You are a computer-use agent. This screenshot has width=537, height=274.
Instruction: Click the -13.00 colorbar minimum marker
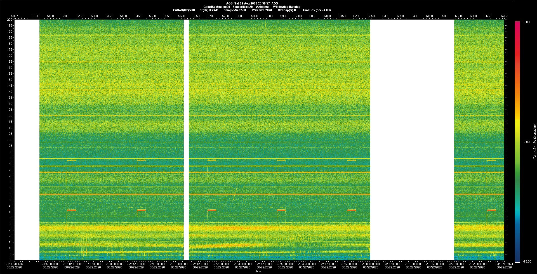(x=527, y=261)
